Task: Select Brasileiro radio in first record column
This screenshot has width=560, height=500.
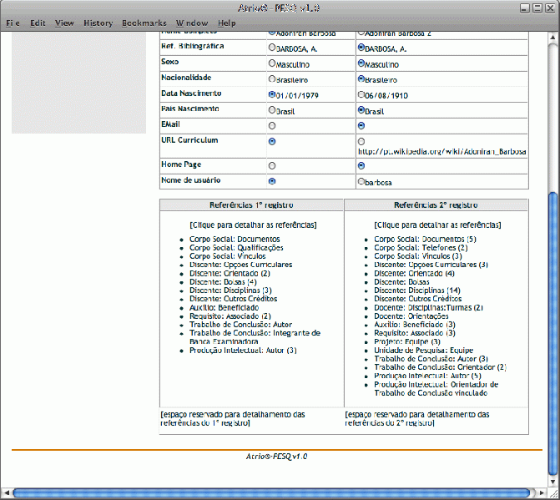Action: coord(271,79)
